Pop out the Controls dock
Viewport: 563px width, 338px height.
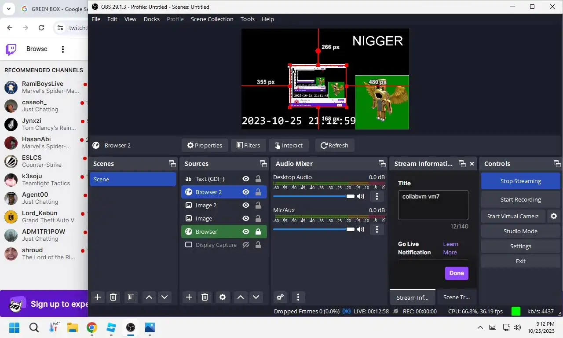(557, 164)
